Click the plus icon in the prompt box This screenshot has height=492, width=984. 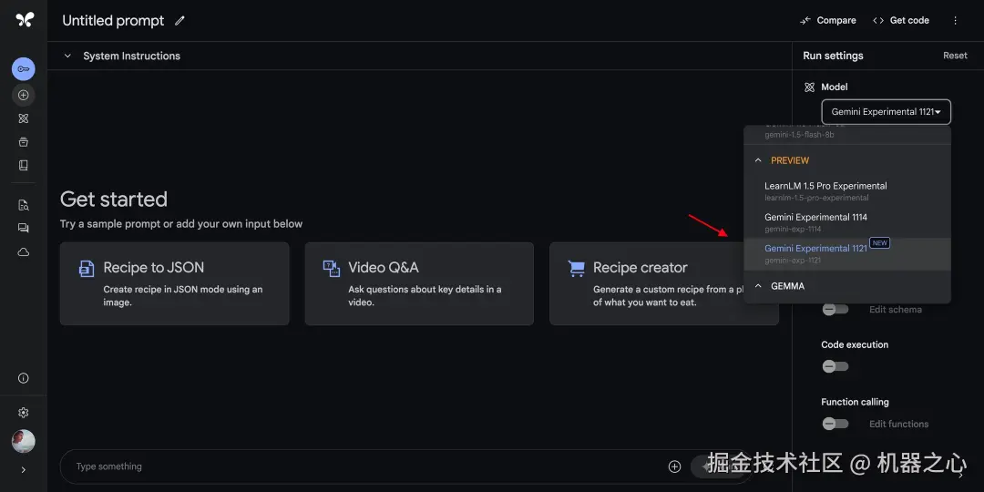(674, 466)
